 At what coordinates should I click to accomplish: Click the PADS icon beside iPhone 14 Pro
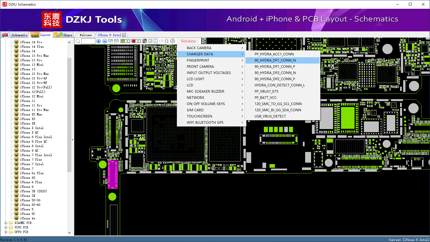[16, 42]
